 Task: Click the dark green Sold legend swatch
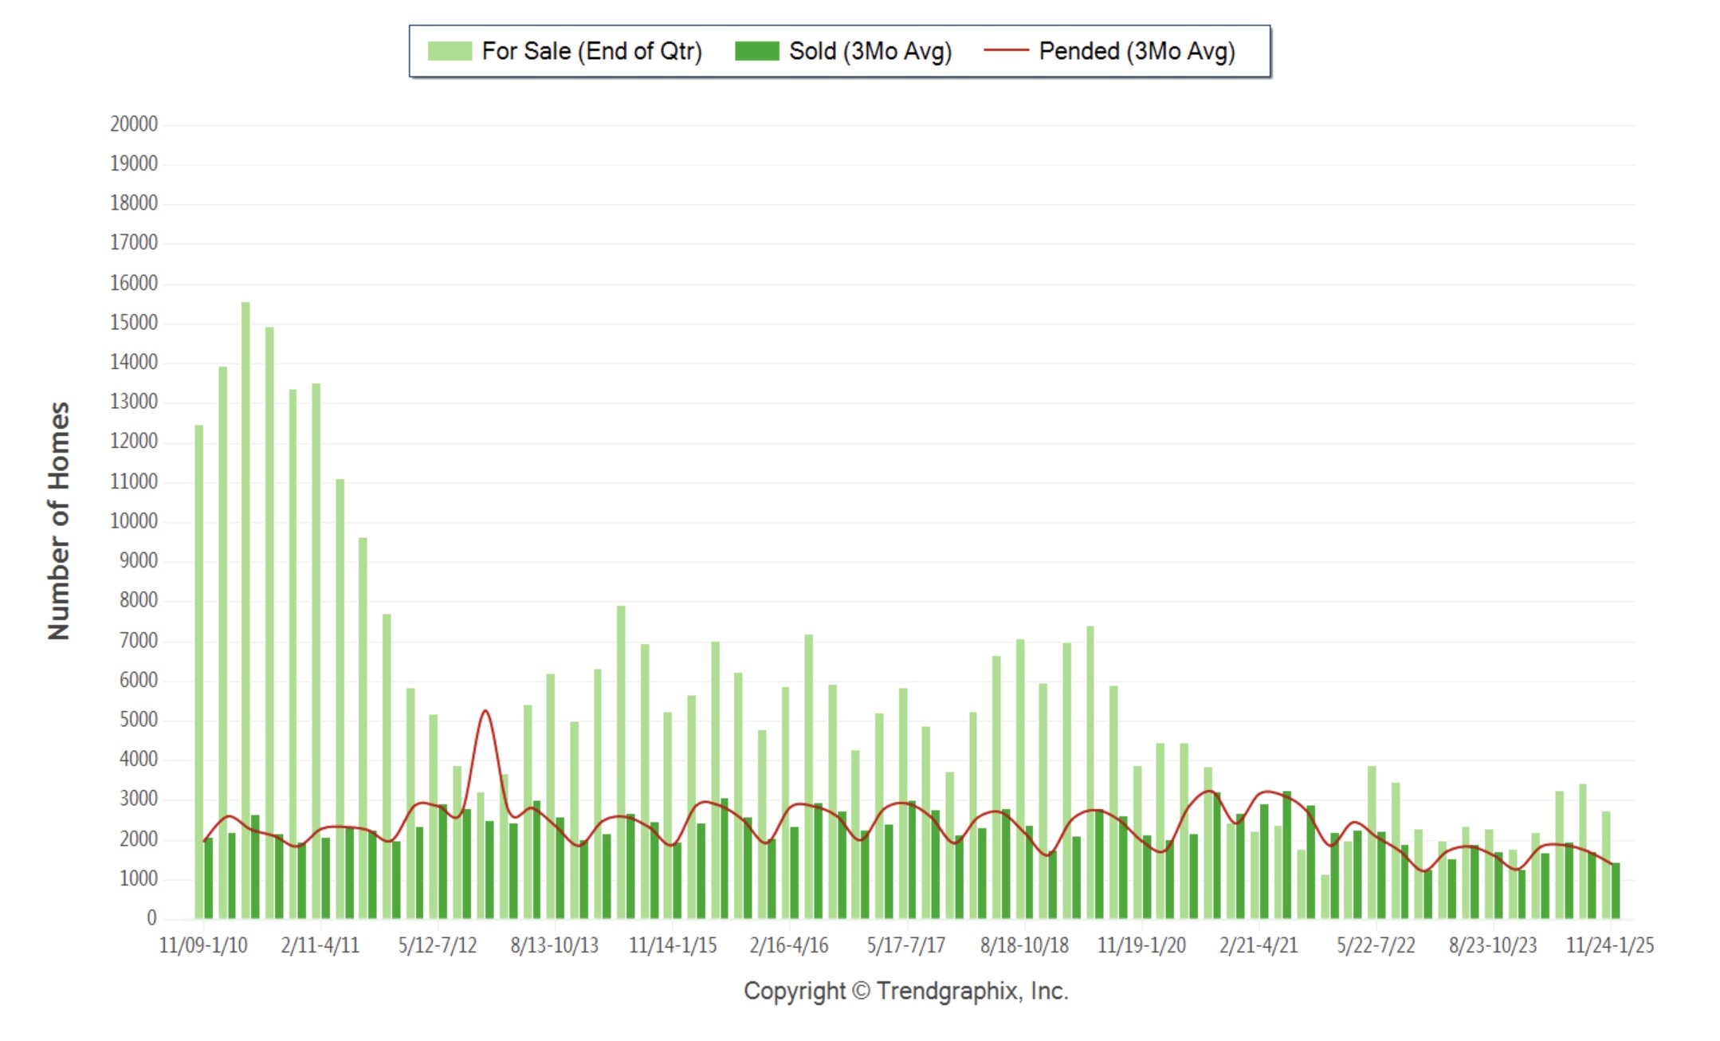pos(756,51)
